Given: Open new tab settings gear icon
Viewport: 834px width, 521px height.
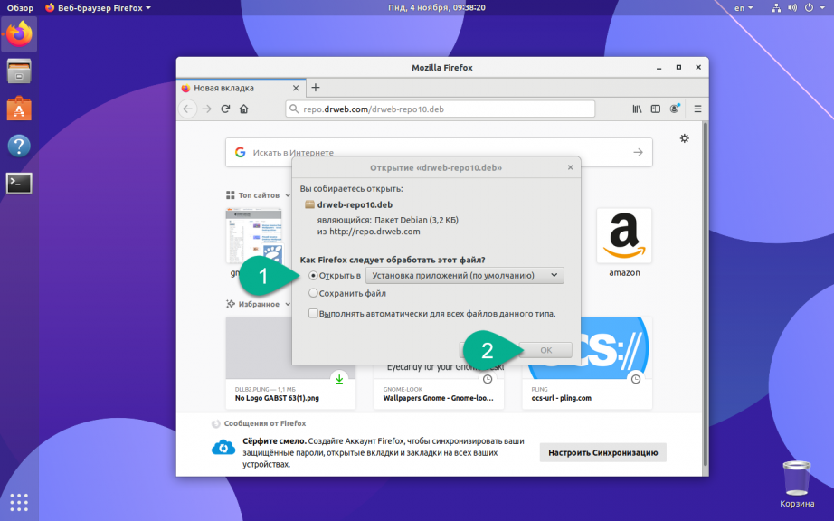Looking at the screenshot, I should [685, 138].
